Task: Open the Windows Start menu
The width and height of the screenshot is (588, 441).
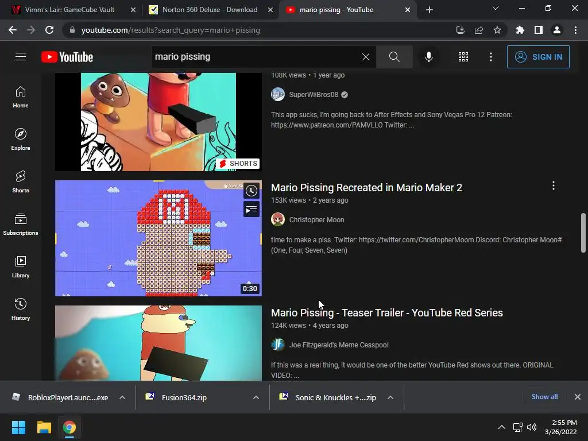Action: click(x=19, y=427)
